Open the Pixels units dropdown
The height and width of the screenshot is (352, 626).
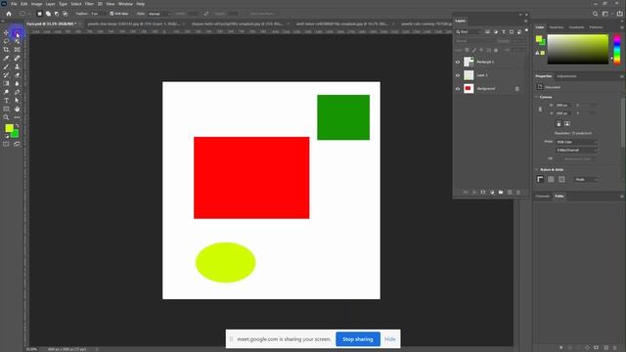[586, 179]
